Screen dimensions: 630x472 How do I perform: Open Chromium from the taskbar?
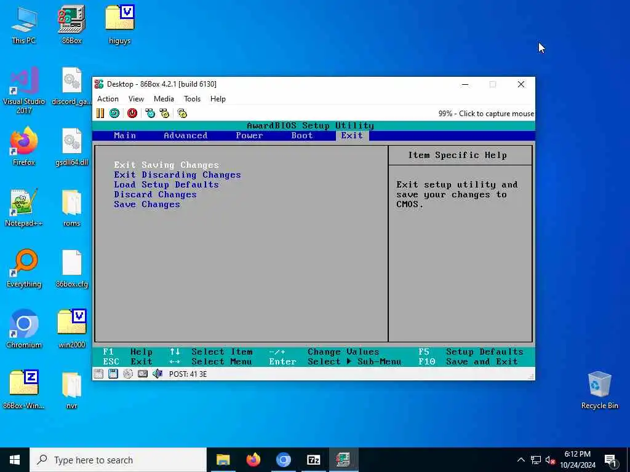pyautogui.click(x=283, y=460)
